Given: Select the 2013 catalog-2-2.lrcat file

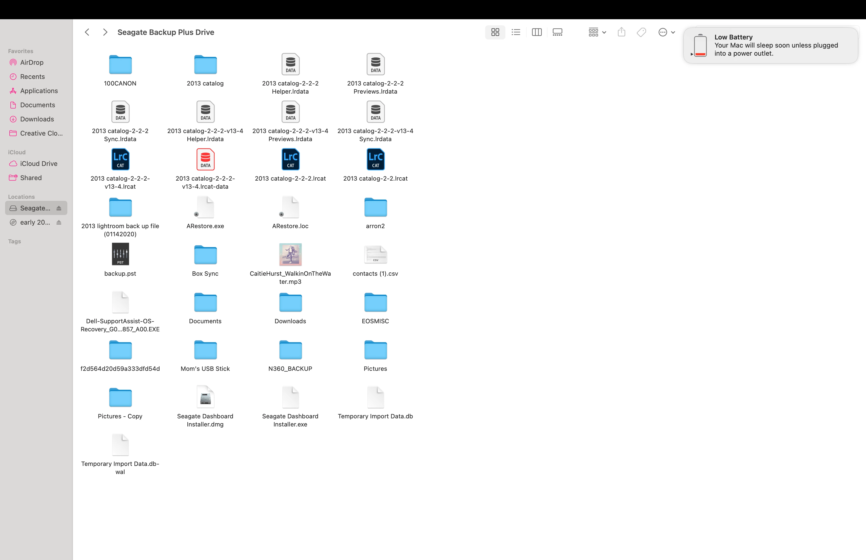Looking at the screenshot, I should pos(375,160).
